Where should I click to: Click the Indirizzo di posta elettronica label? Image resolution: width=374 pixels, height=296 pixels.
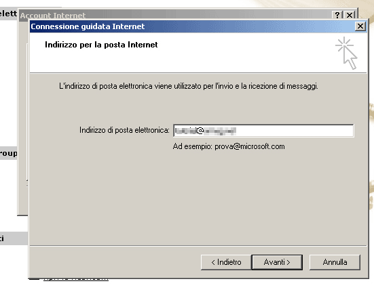tap(124, 130)
